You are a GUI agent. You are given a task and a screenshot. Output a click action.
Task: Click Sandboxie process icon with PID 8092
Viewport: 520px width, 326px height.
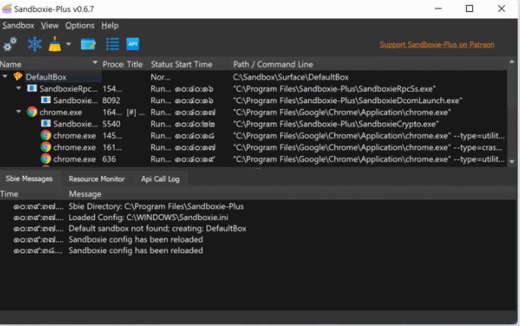pyautogui.click(x=46, y=100)
